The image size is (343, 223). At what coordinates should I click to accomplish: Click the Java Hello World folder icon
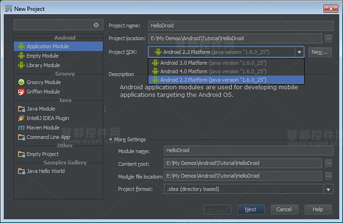[x=21, y=171]
